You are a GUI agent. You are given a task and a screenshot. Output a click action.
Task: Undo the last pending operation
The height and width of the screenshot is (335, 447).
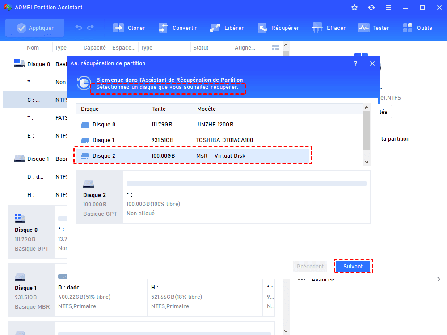pos(78,27)
